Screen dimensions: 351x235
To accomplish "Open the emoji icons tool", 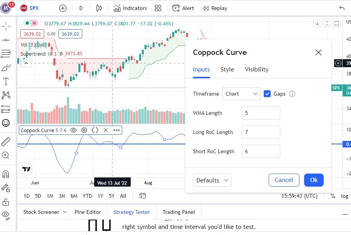I will [6, 123].
